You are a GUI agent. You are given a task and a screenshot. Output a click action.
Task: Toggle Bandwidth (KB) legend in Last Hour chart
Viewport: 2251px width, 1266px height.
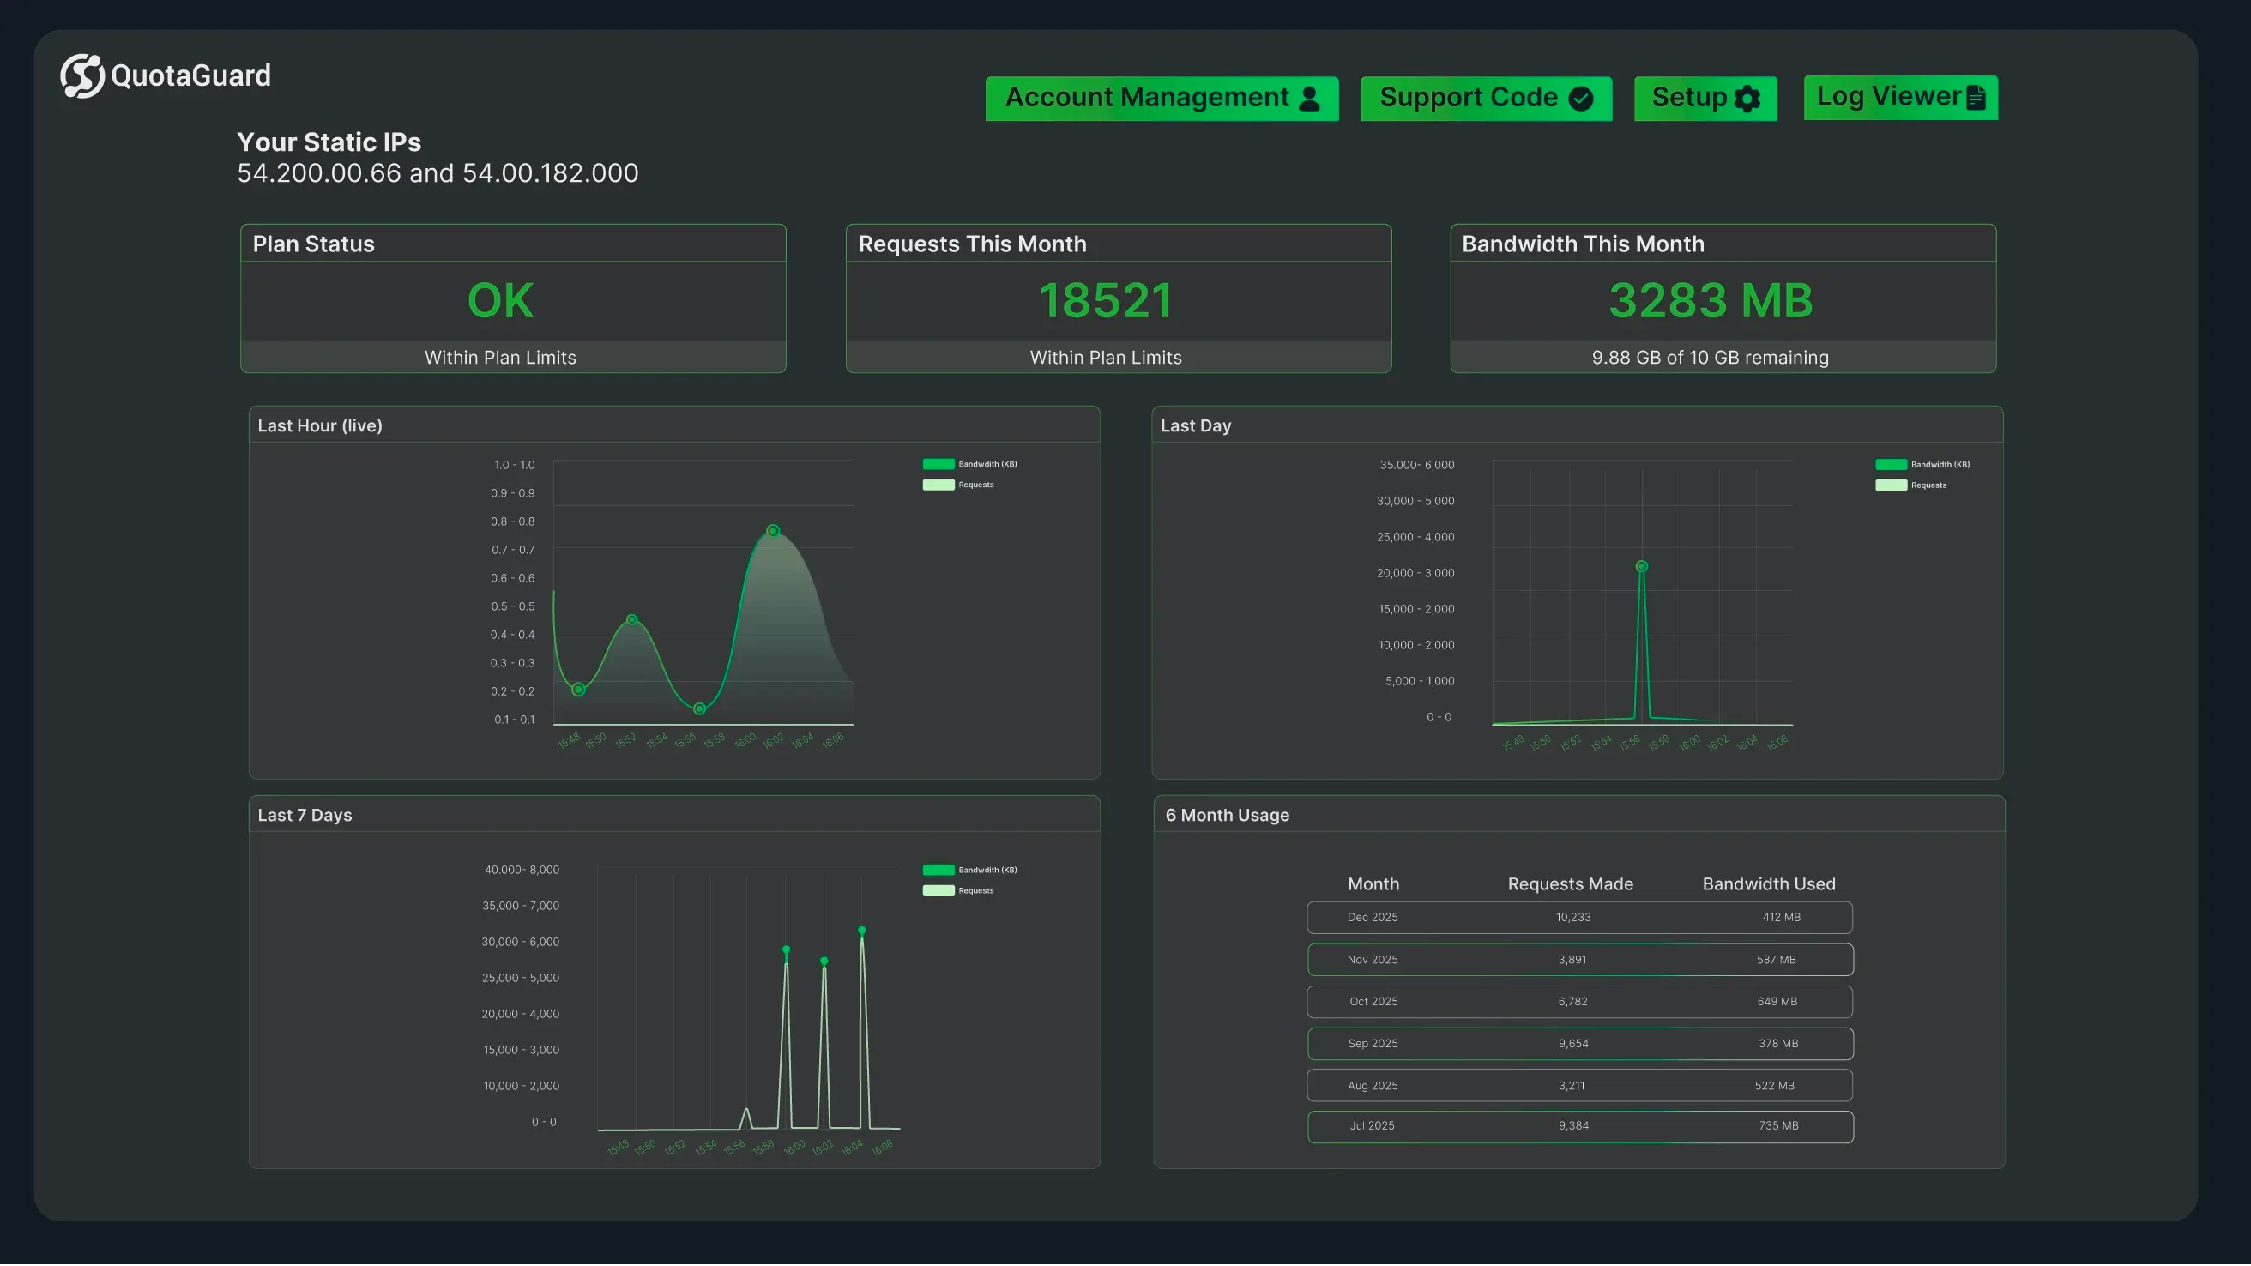(939, 464)
